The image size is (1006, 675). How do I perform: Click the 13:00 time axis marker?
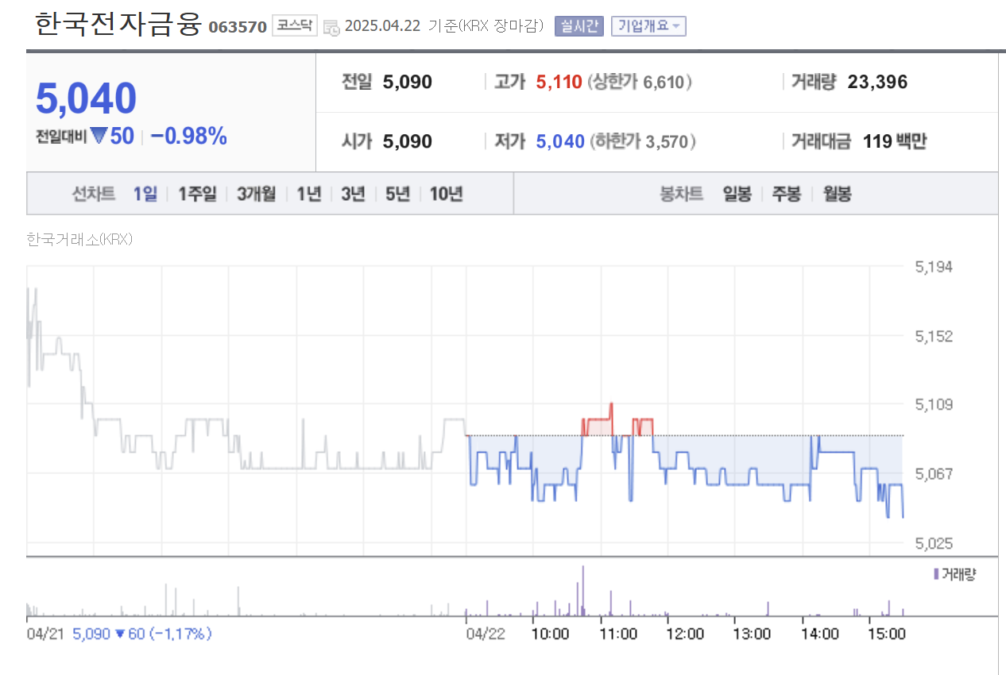(x=752, y=634)
